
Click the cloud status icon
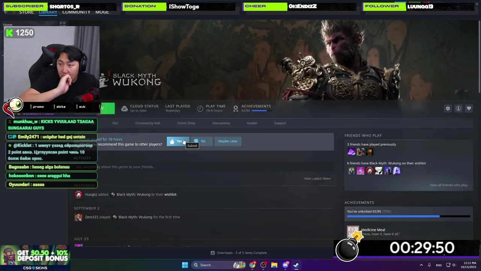click(x=124, y=109)
